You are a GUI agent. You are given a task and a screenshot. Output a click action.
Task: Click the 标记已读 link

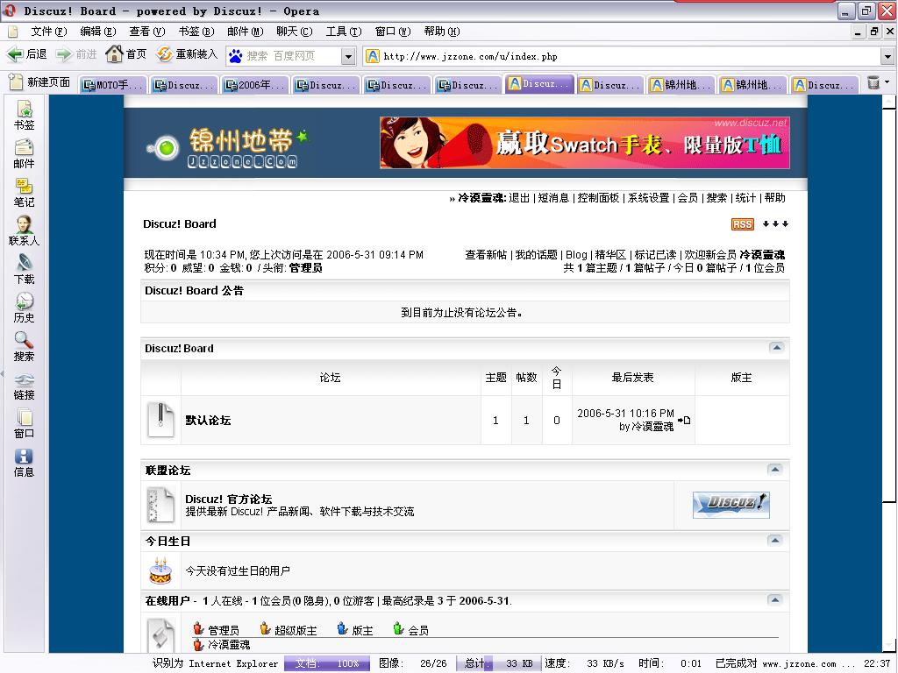(655, 255)
